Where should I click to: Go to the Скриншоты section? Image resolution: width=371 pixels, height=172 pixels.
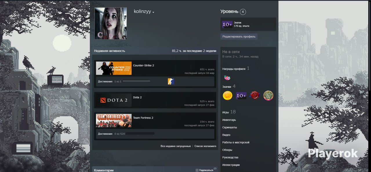pos(230,127)
